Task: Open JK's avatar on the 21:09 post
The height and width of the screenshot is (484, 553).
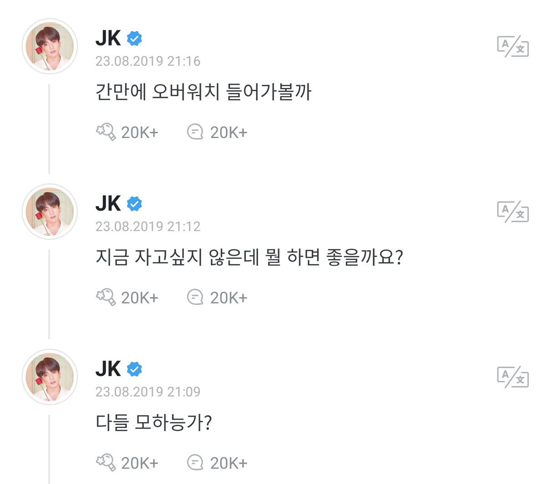Action: [x=50, y=377]
